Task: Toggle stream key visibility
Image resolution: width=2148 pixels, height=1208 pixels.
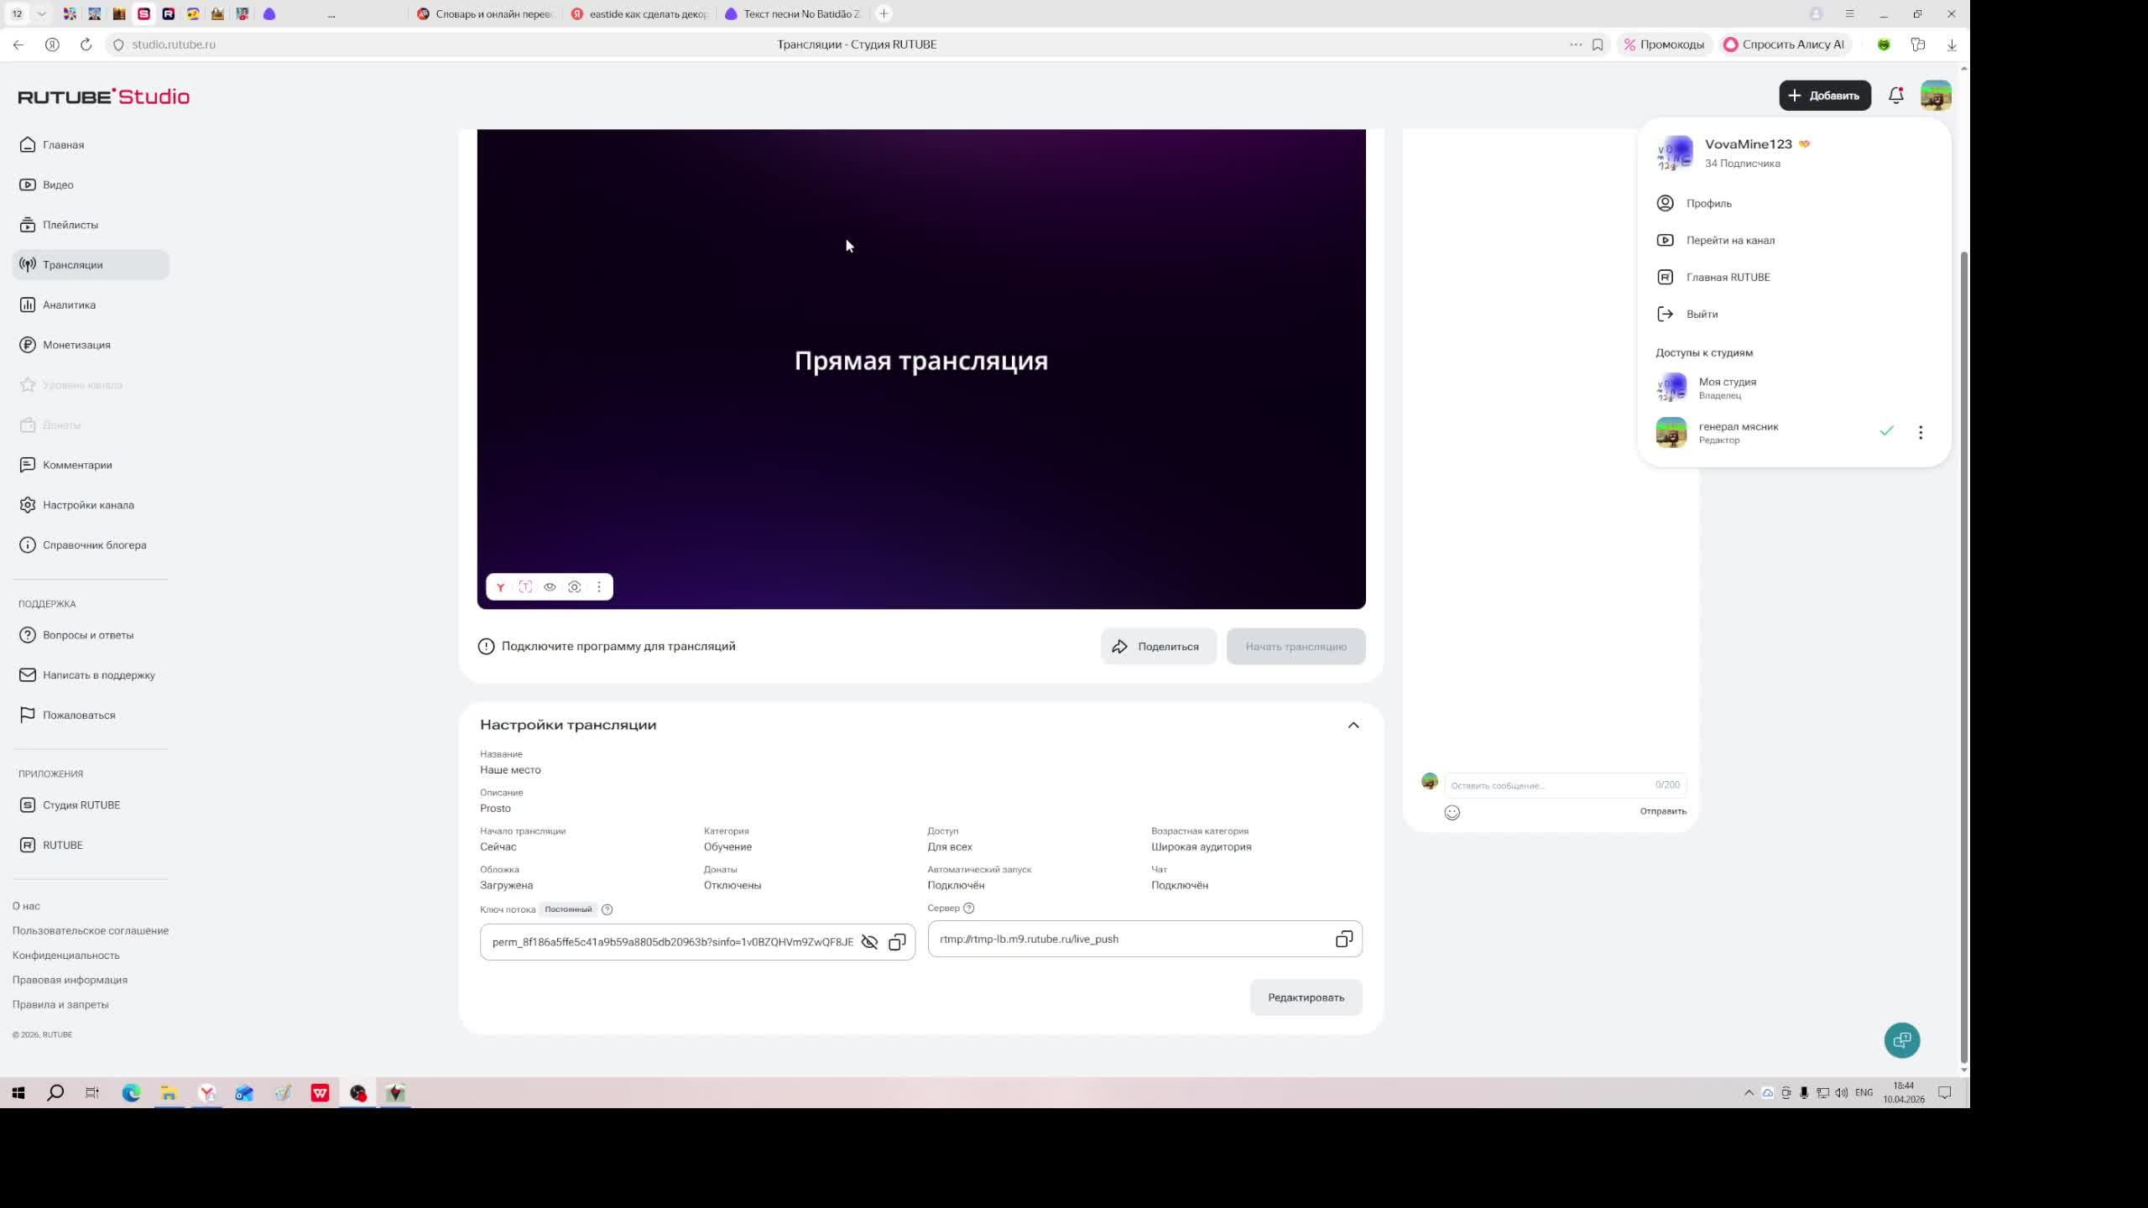Action: click(x=869, y=942)
